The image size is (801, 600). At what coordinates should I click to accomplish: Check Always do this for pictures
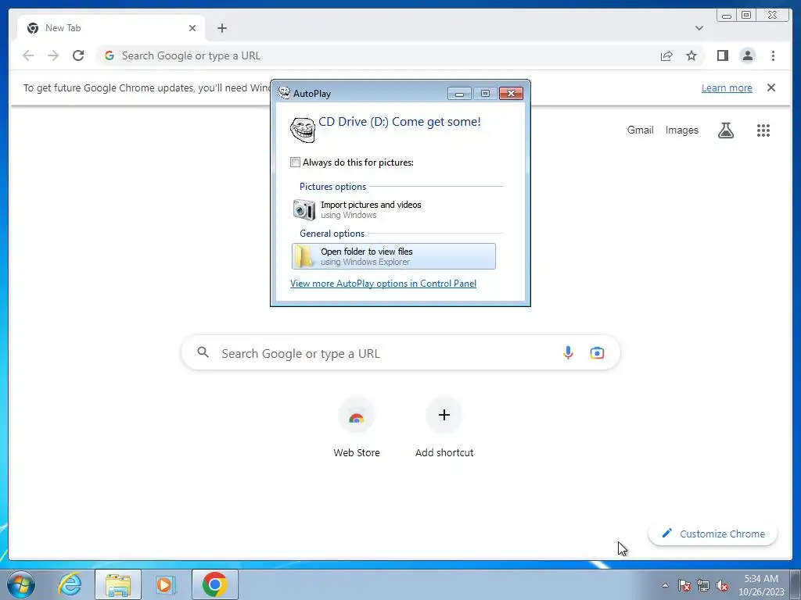(x=295, y=162)
